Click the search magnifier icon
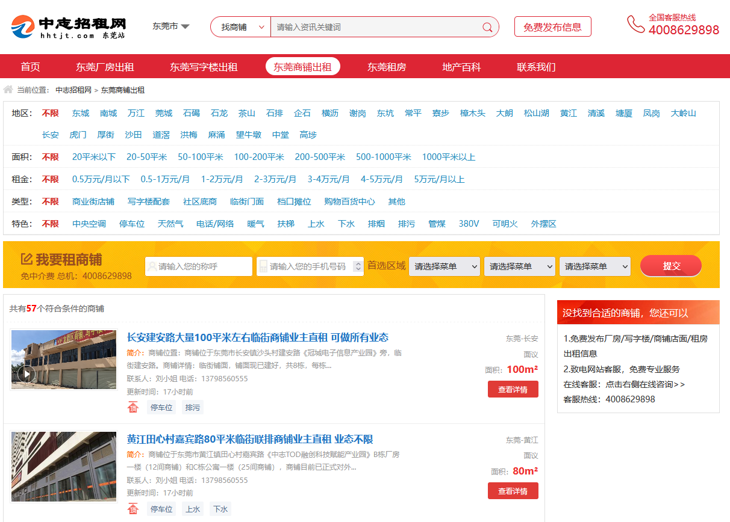Viewport: 730px width, 522px height. tap(488, 27)
